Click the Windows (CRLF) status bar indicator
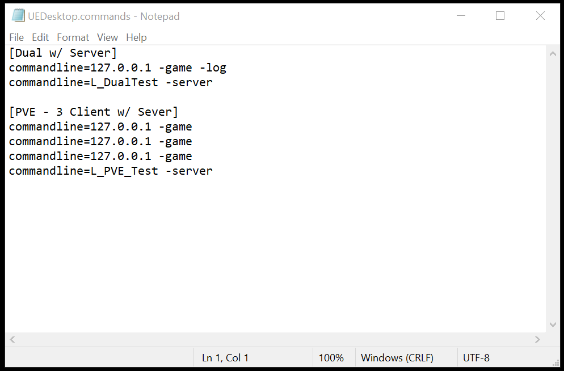The image size is (564, 371). click(397, 358)
